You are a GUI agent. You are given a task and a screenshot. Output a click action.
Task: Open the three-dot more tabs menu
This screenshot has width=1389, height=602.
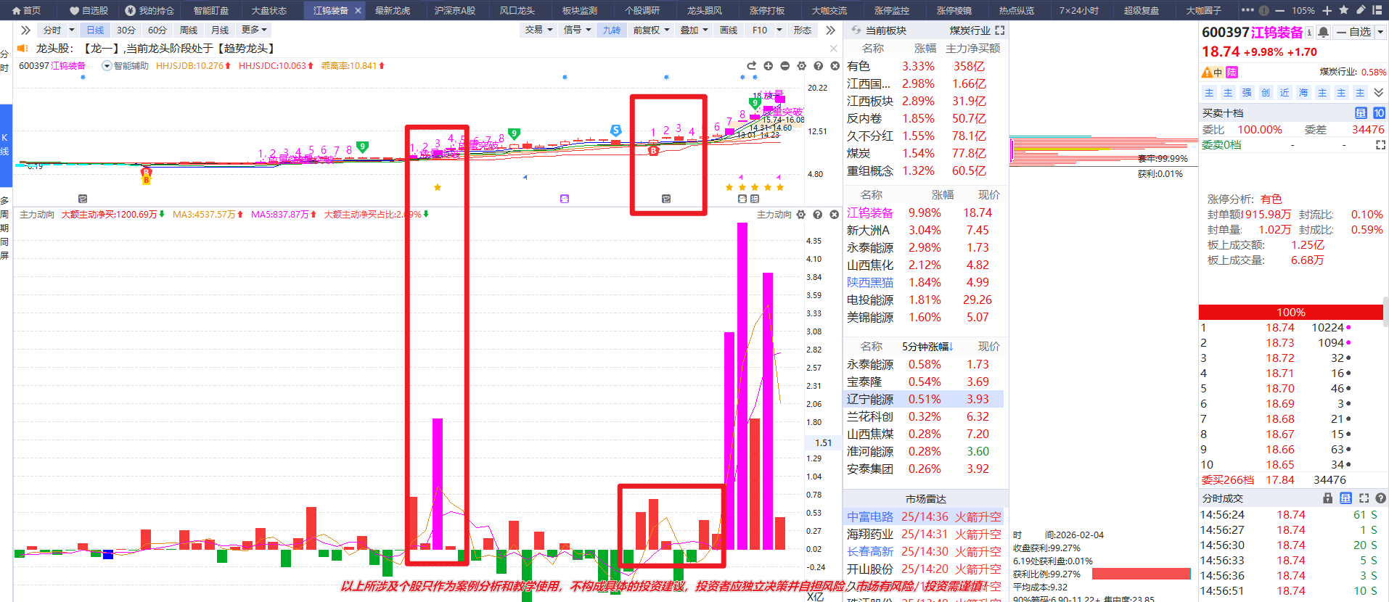(1247, 10)
